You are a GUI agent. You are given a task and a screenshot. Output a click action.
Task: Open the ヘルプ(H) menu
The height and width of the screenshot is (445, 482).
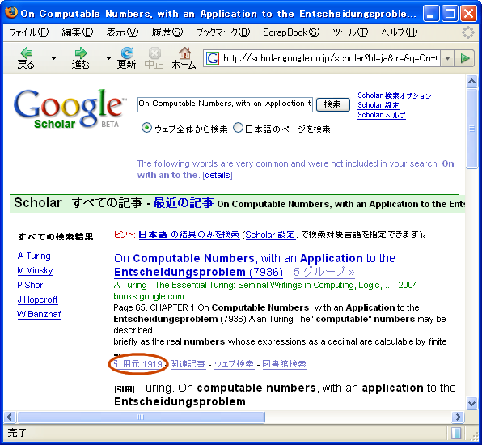point(400,32)
